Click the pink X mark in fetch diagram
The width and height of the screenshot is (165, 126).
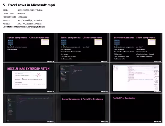(x=38, y=75)
